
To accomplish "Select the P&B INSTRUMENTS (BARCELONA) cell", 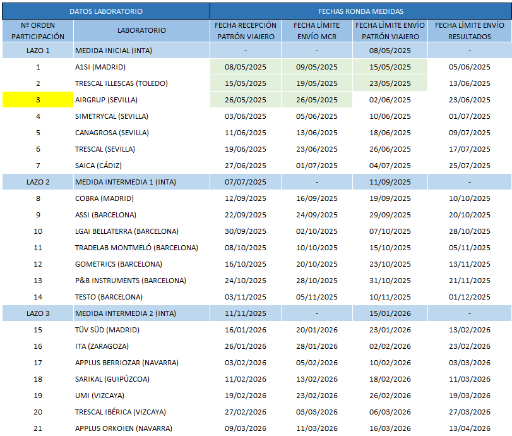I will pyautogui.click(x=141, y=281).
